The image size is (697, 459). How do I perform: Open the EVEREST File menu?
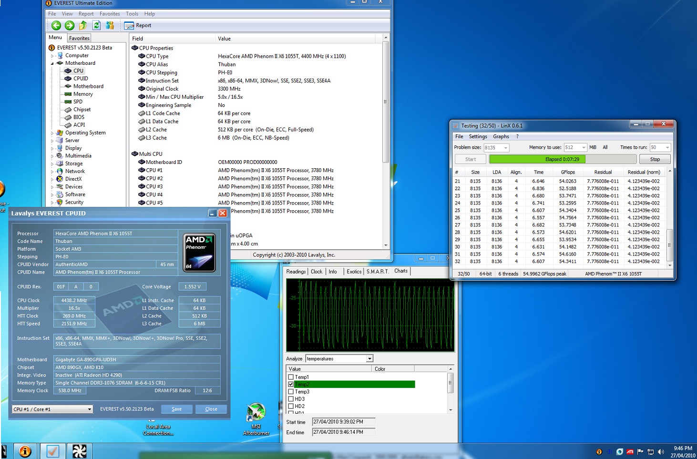52,14
